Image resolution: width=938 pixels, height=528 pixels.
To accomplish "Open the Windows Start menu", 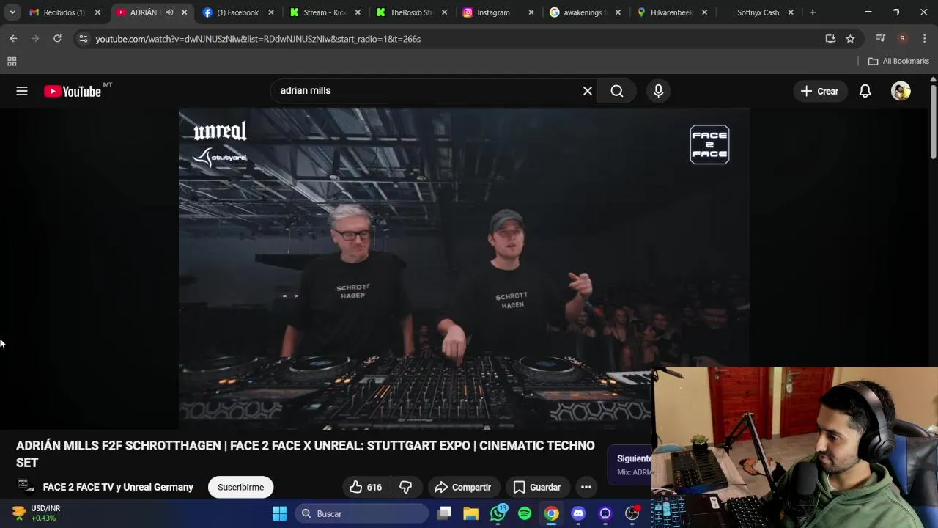I will pyautogui.click(x=279, y=513).
